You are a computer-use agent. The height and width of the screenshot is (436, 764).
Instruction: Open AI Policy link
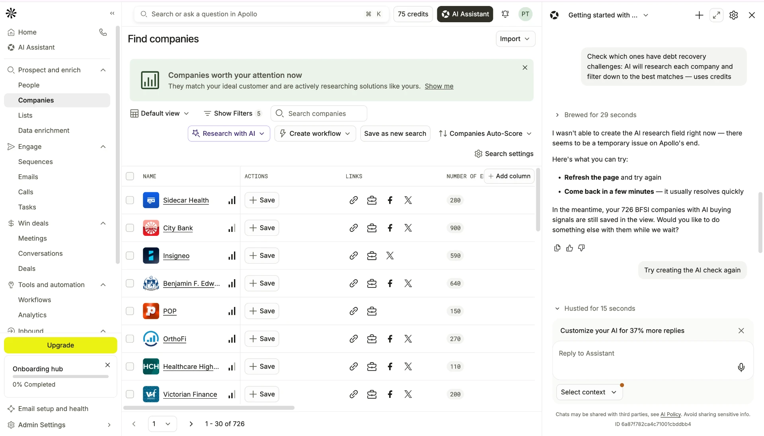tap(670, 414)
